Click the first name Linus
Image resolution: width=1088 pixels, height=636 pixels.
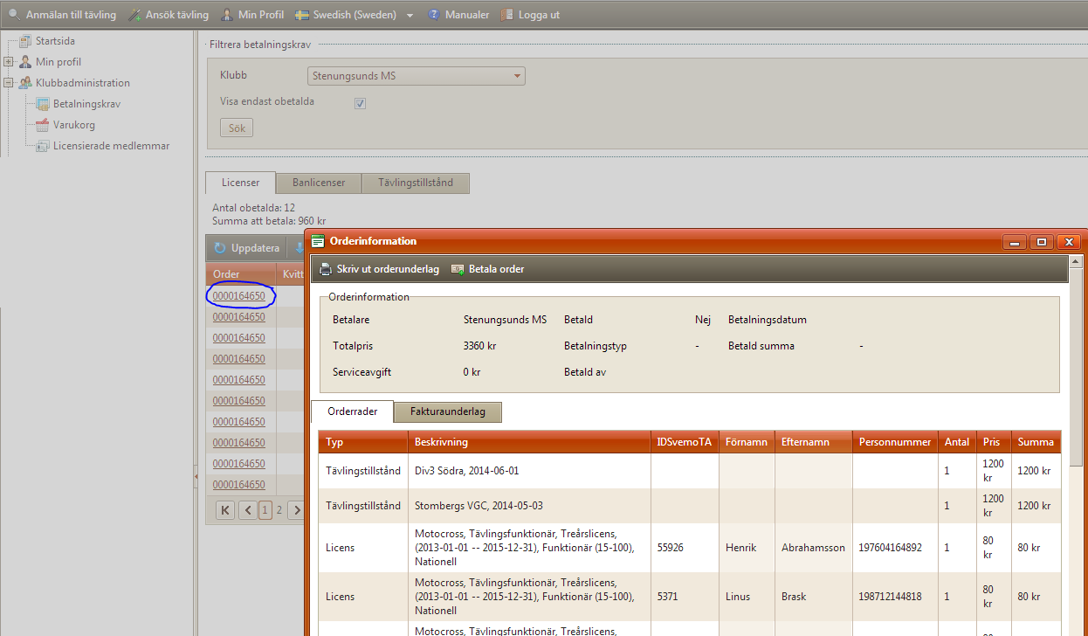click(739, 597)
